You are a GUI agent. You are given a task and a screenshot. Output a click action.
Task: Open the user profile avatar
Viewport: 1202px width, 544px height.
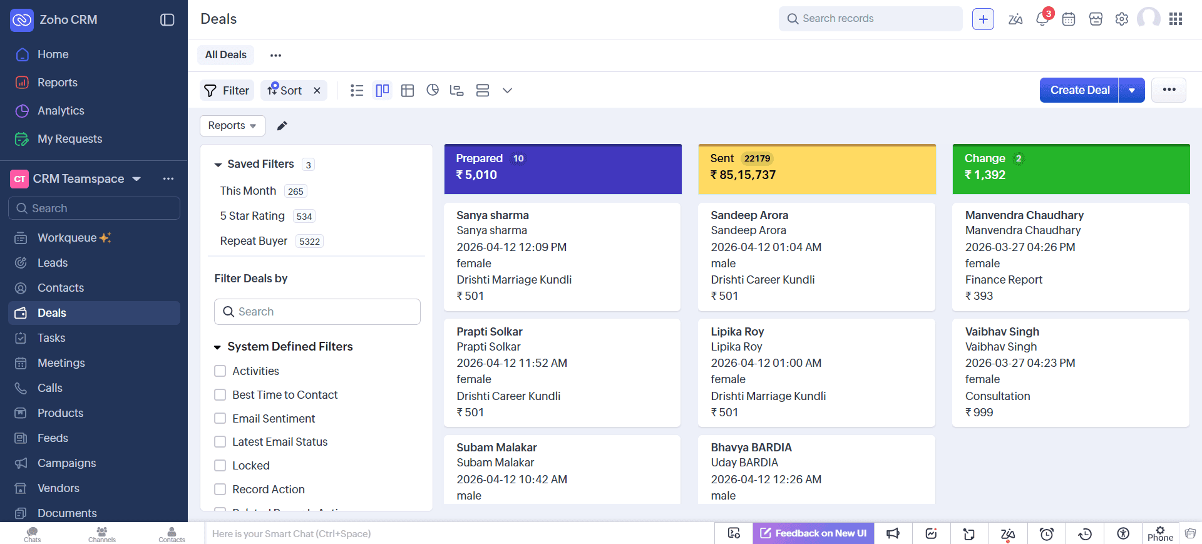1149,19
